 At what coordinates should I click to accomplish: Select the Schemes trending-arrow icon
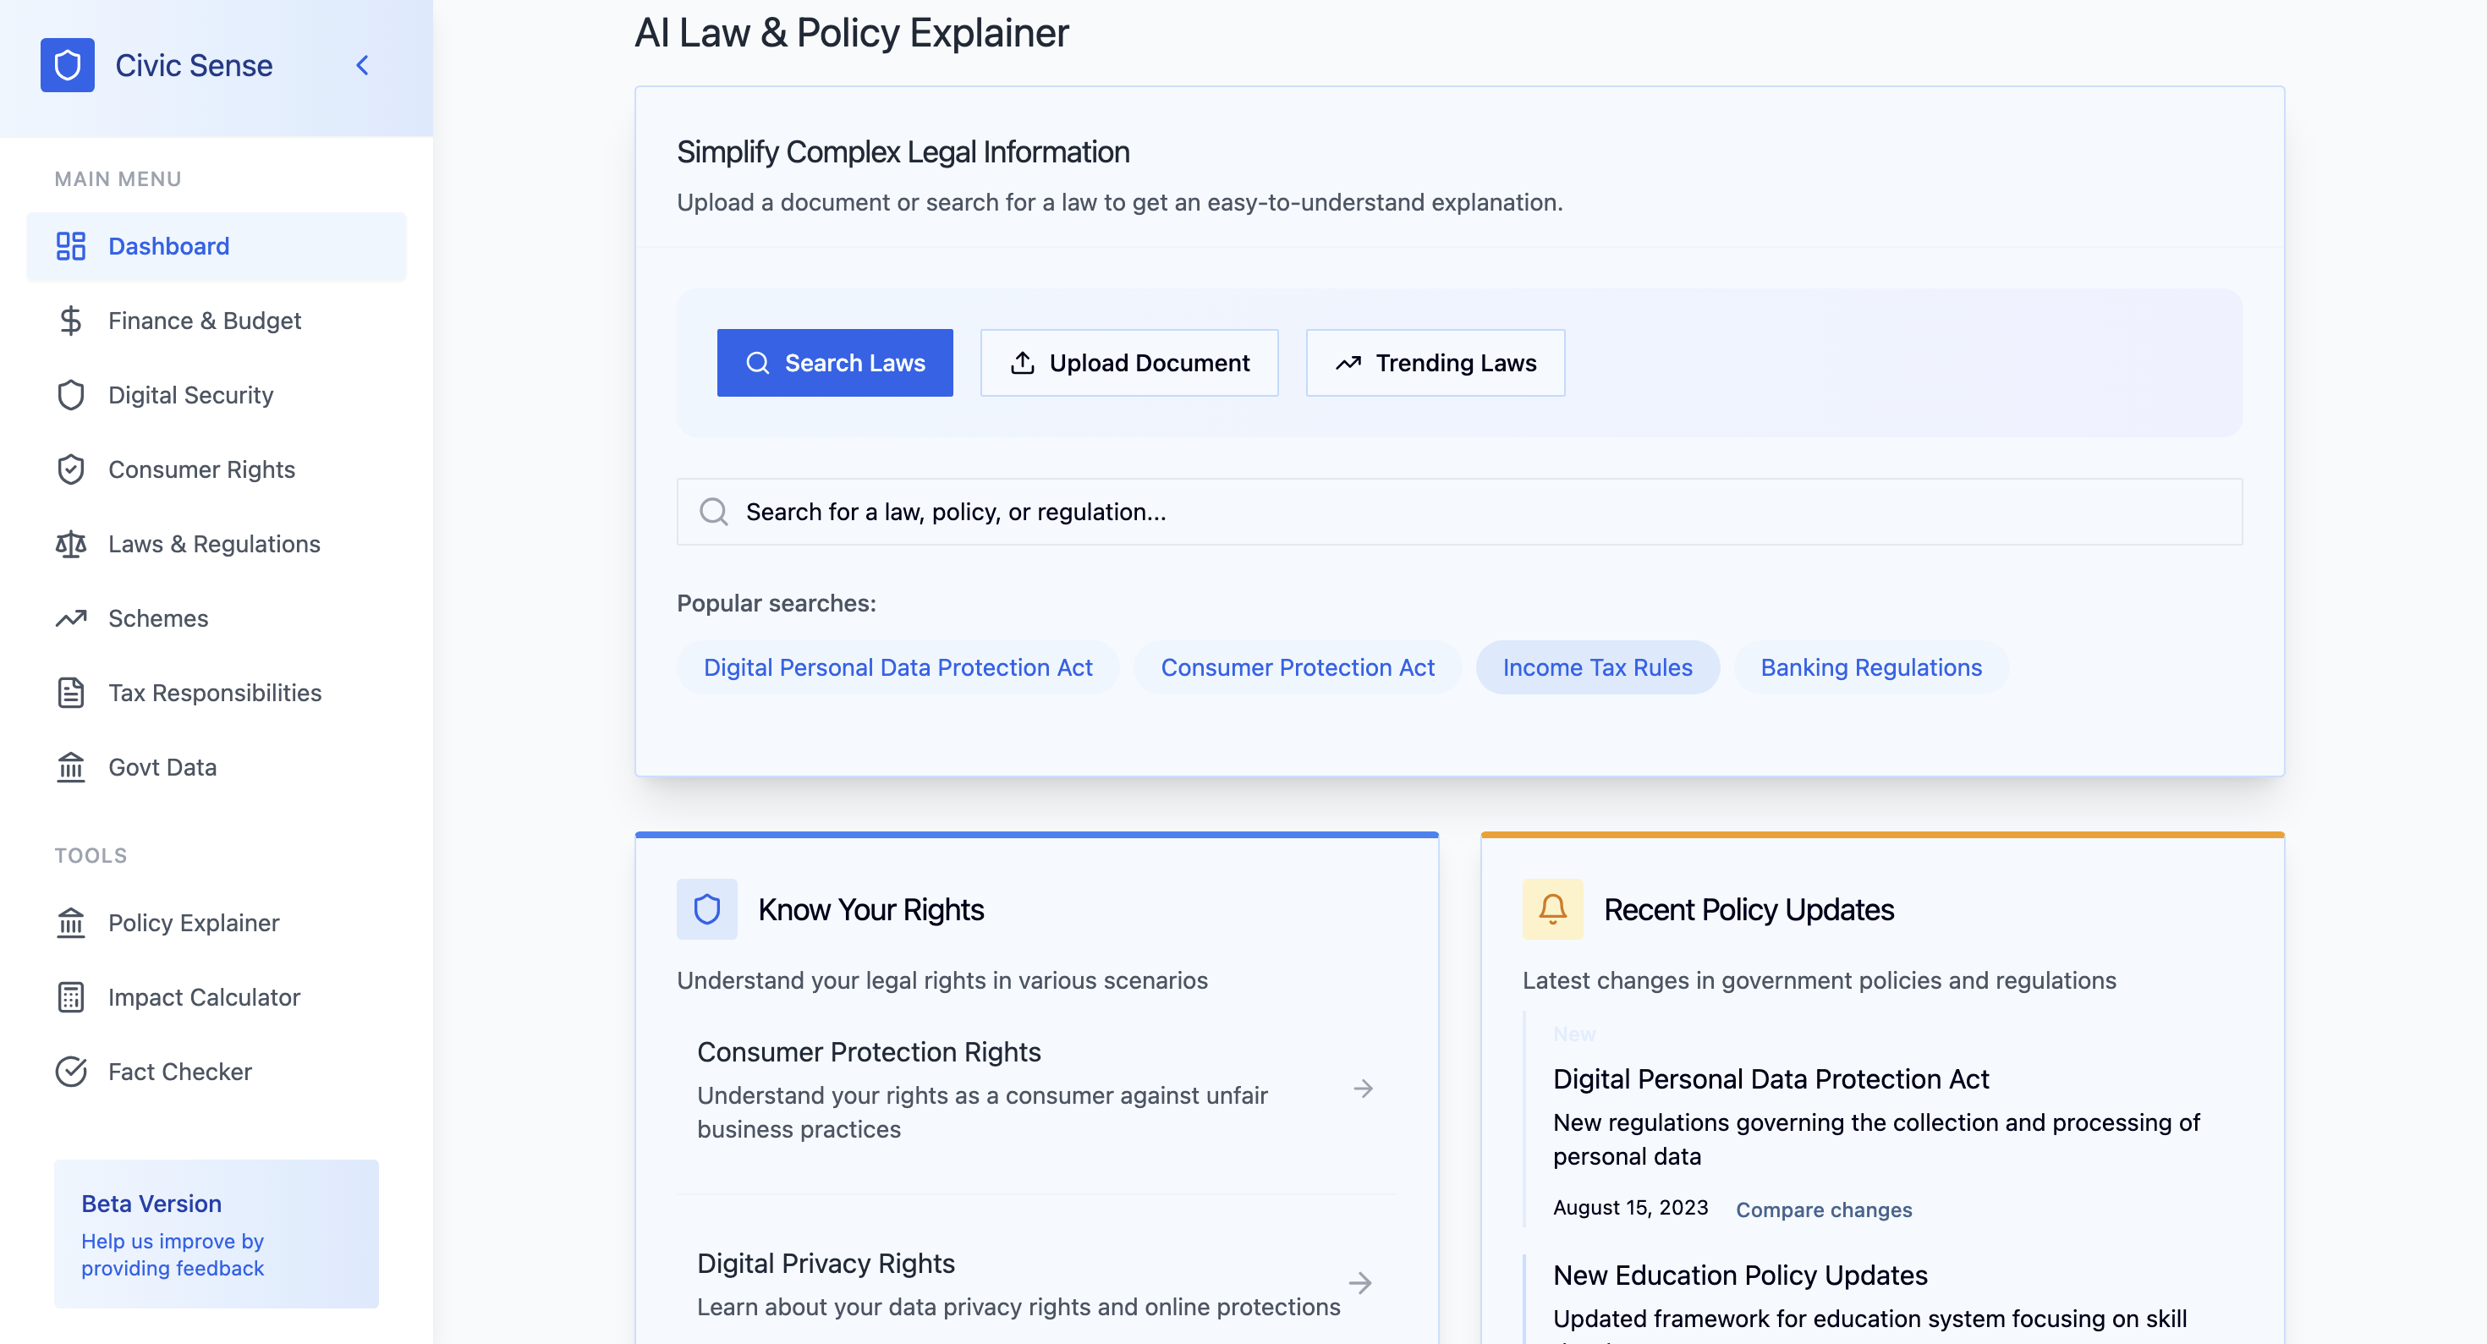point(70,618)
